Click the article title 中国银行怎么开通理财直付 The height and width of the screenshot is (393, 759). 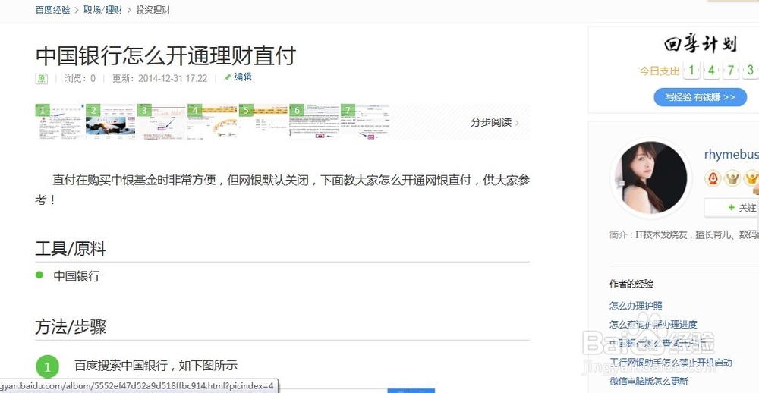pyautogui.click(x=165, y=55)
